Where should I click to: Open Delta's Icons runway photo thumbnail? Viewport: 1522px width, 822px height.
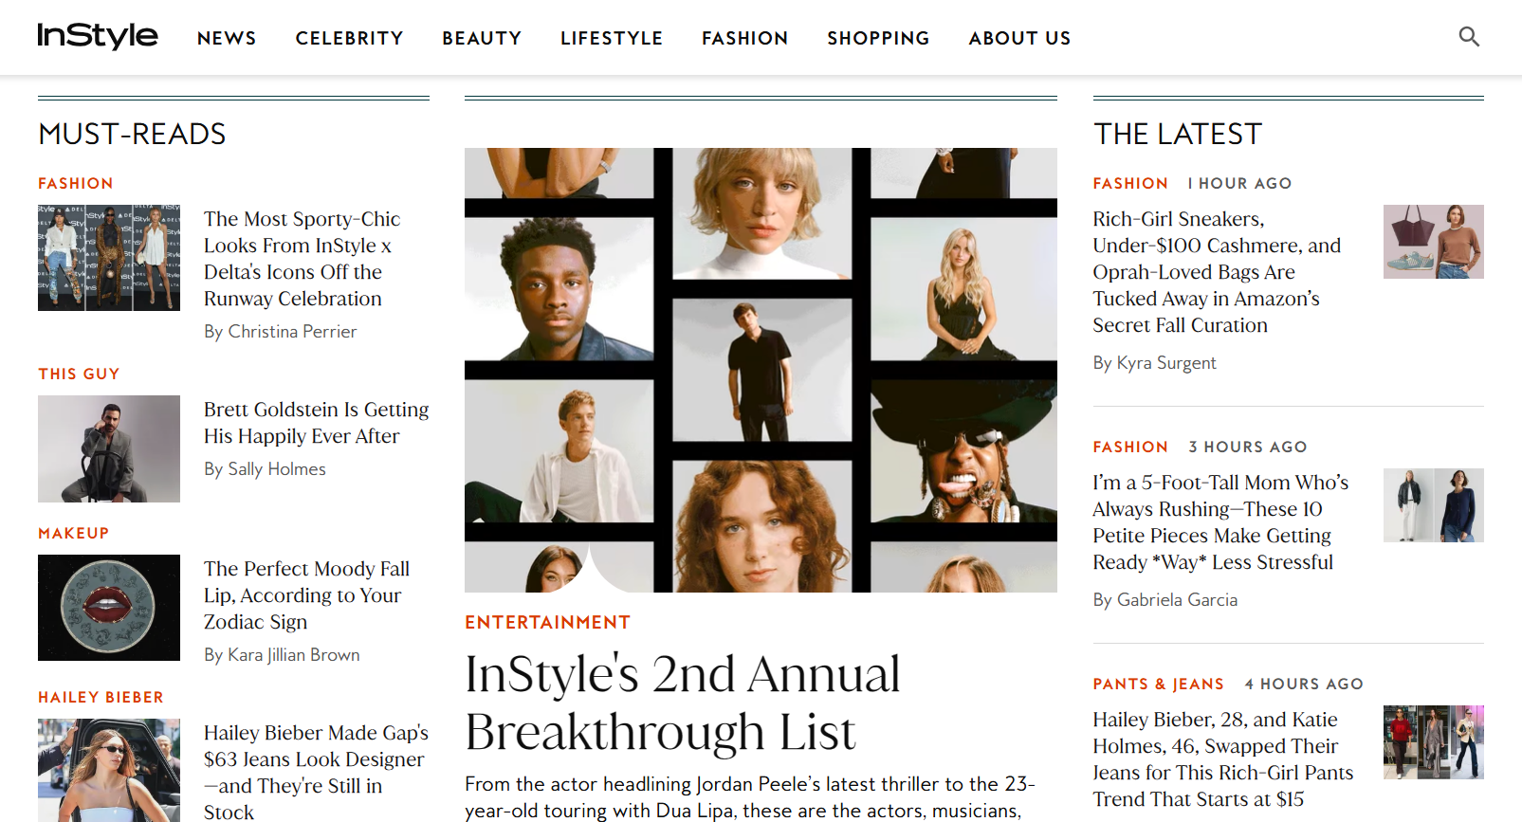(x=109, y=258)
